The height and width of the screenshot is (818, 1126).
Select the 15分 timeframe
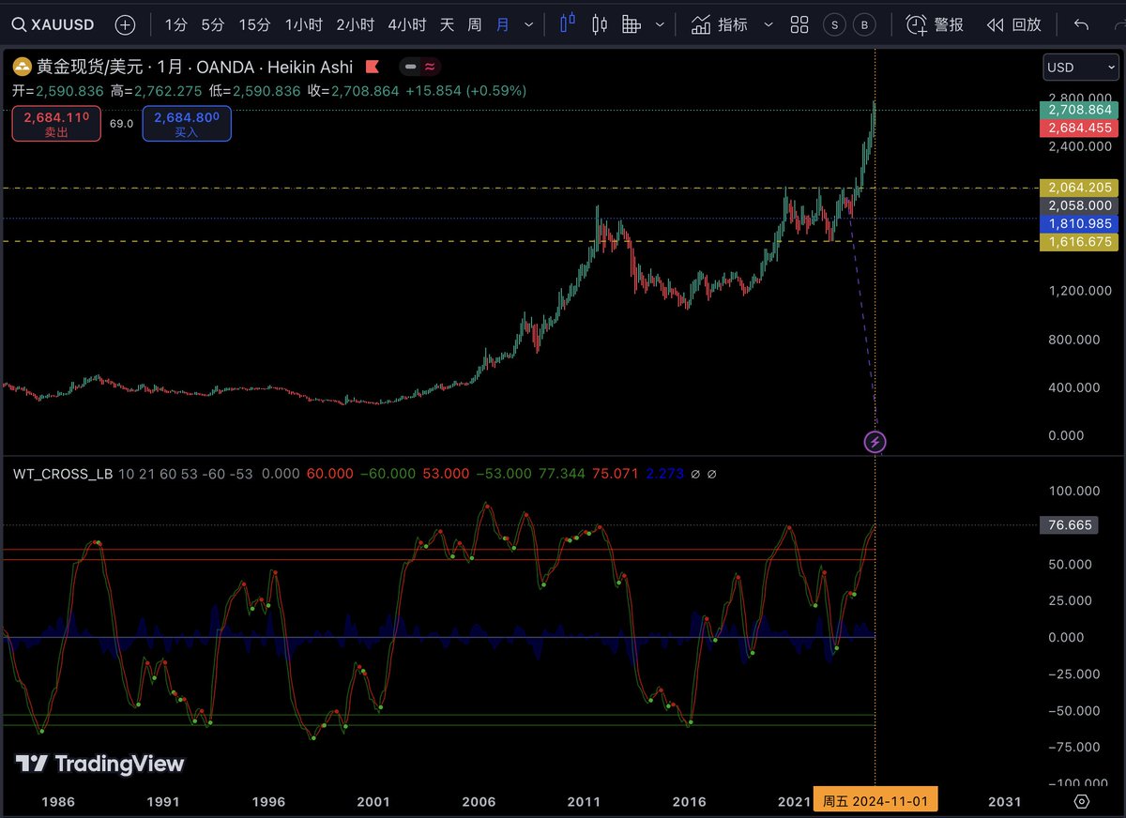tap(254, 24)
